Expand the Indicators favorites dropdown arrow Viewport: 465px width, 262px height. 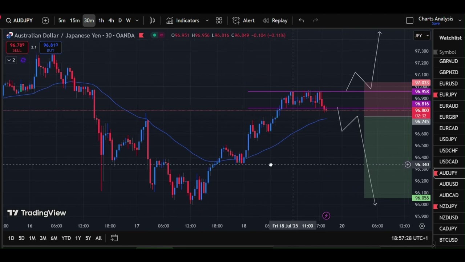coord(207,21)
